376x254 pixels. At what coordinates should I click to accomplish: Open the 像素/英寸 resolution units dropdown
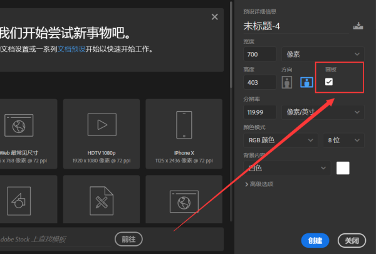(322, 112)
